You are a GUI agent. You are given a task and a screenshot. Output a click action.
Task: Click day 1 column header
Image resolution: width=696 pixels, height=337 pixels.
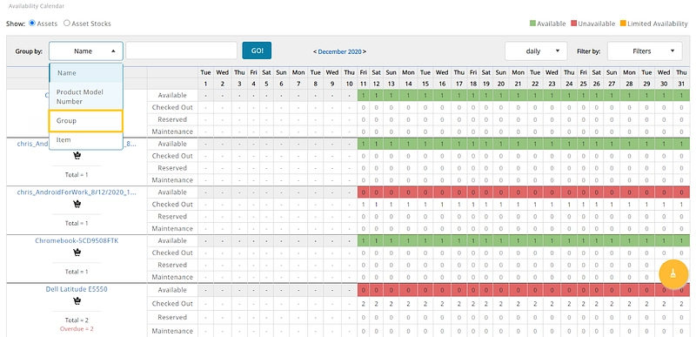point(205,84)
